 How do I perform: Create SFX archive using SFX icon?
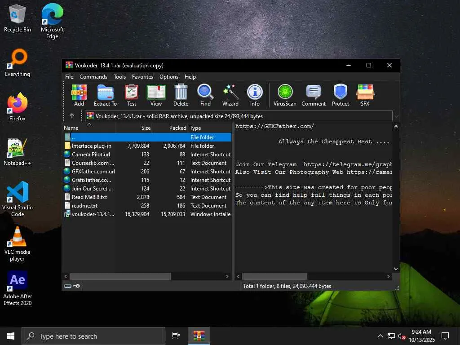(x=365, y=95)
